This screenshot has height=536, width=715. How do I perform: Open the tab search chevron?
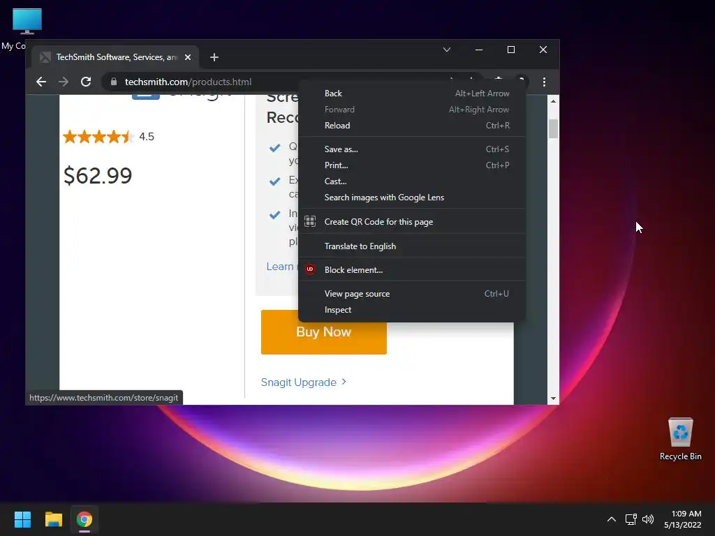coord(447,50)
